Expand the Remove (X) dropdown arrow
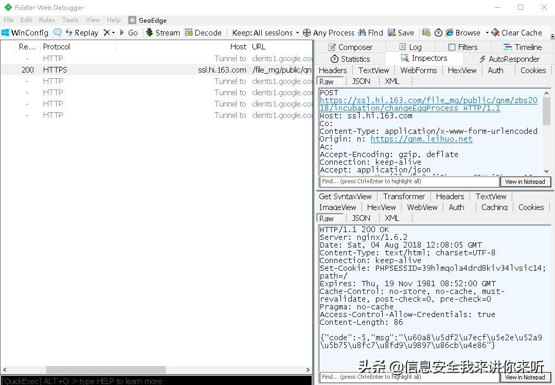 point(113,32)
